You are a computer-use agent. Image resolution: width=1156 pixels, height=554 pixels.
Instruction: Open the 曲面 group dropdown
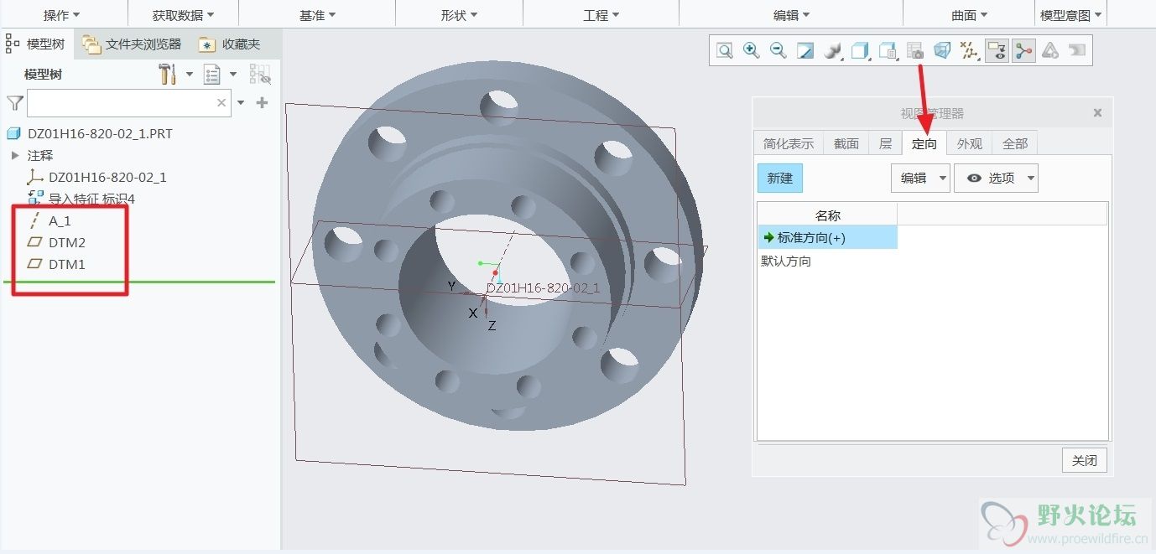(969, 15)
